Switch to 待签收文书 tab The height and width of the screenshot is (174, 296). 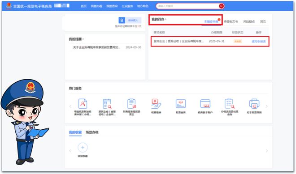pos(231,21)
